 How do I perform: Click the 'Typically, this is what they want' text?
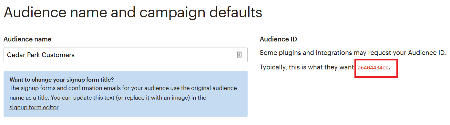pos(307,68)
